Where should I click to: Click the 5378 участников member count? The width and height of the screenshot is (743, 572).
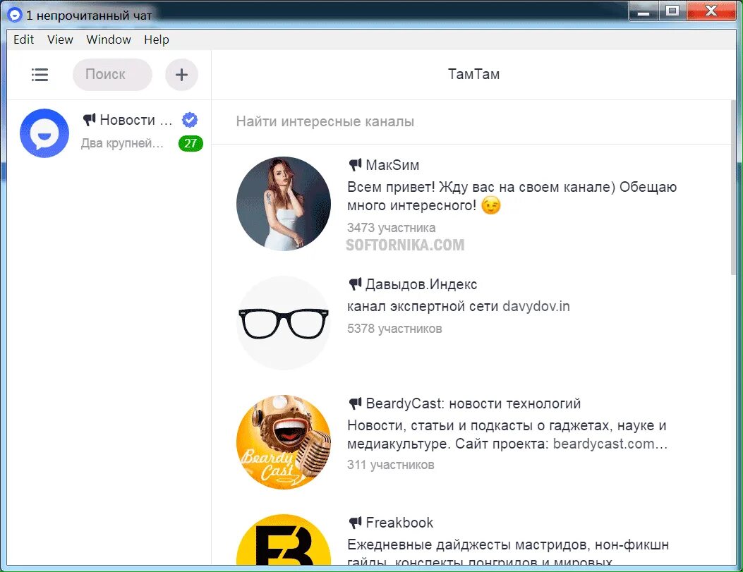(x=394, y=329)
